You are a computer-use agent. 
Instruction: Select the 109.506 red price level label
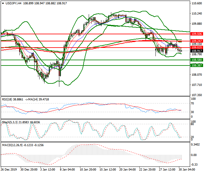pos(197,34)
